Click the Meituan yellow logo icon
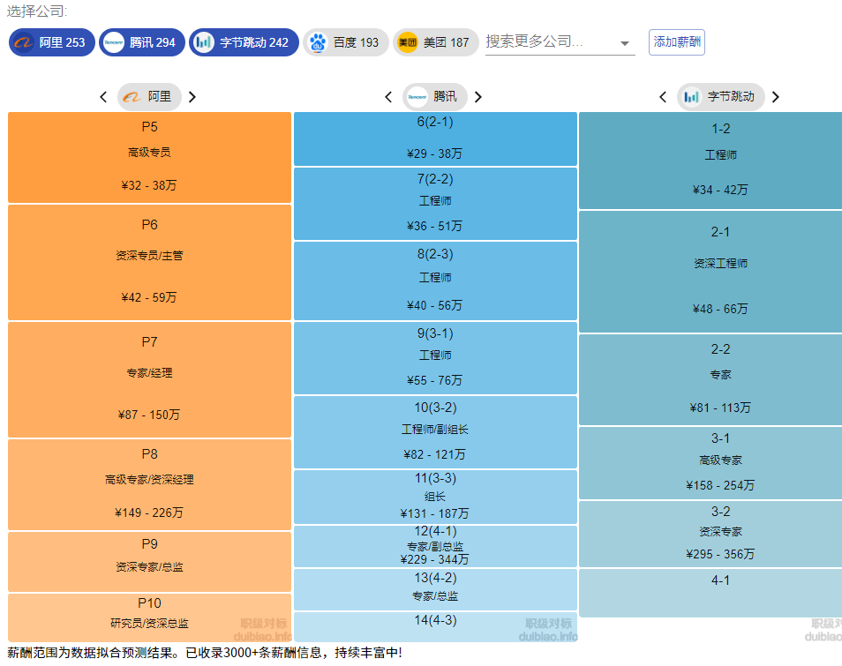This screenshot has height=666, width=842. click(x=408, y=42)
